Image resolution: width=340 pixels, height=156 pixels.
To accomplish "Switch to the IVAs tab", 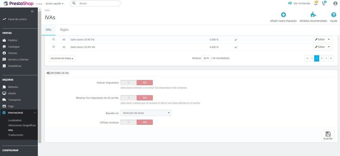I will [x=49, y=30].
